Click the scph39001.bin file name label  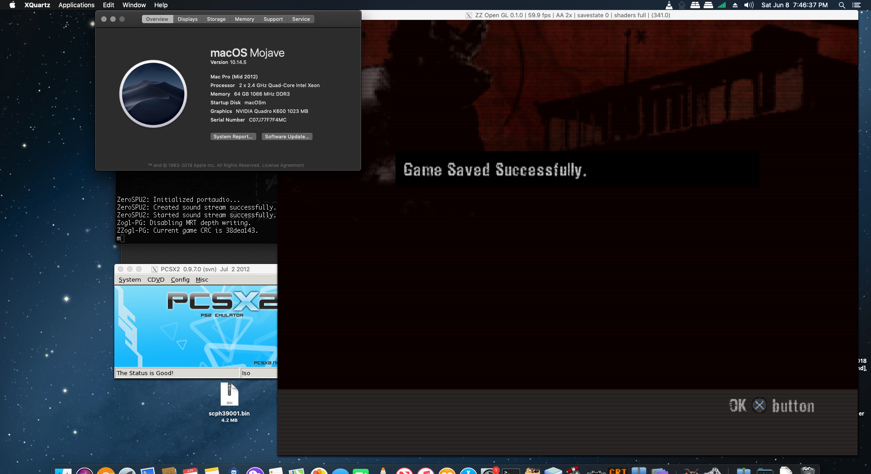[x=229, y=413]
